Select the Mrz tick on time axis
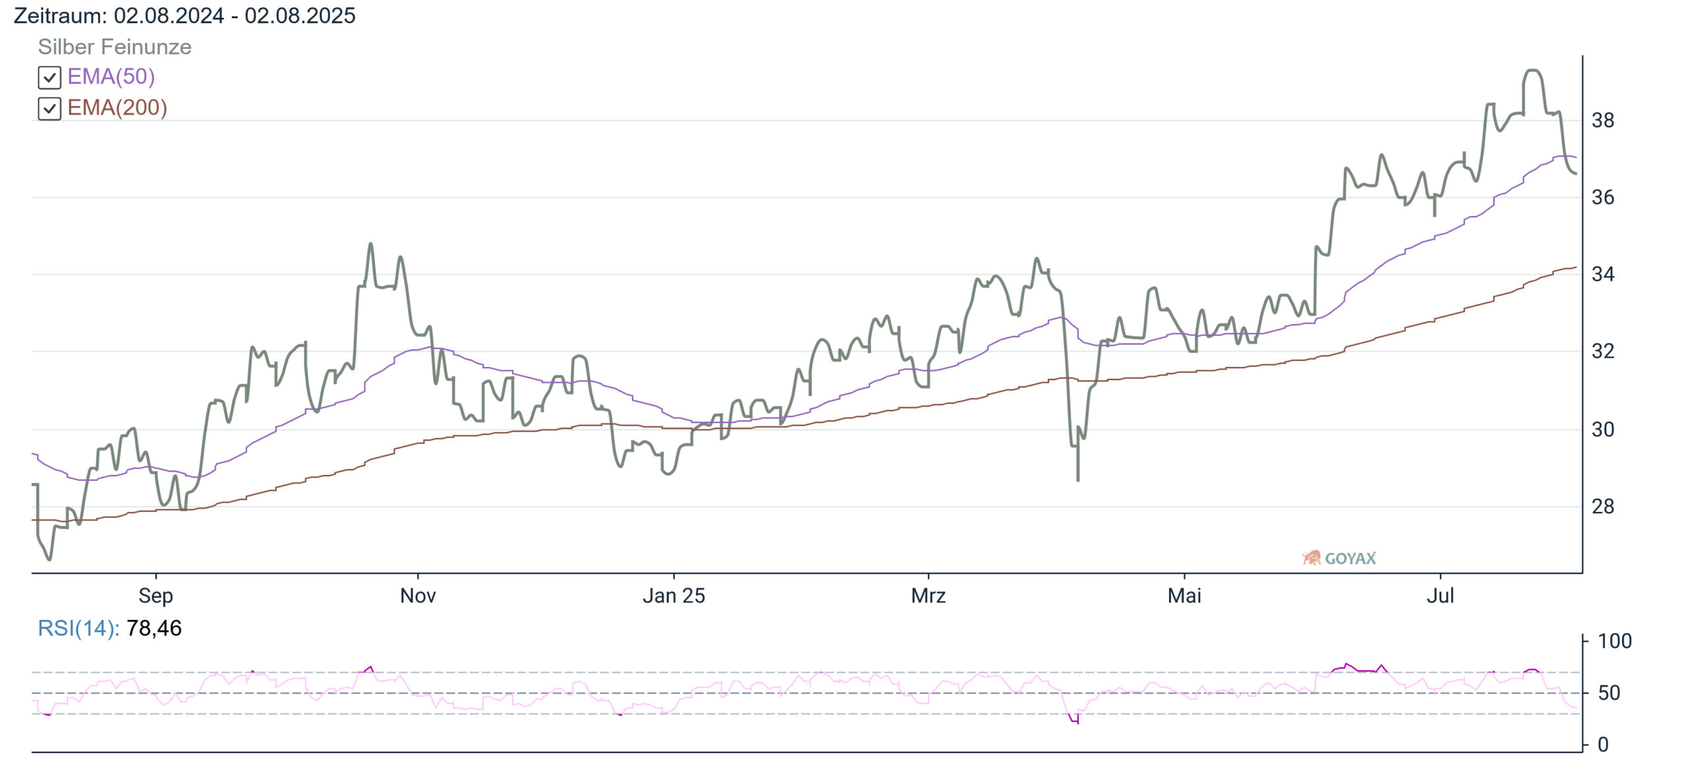The height and width of the screenshot is (759, 1687). coord(929,596)
